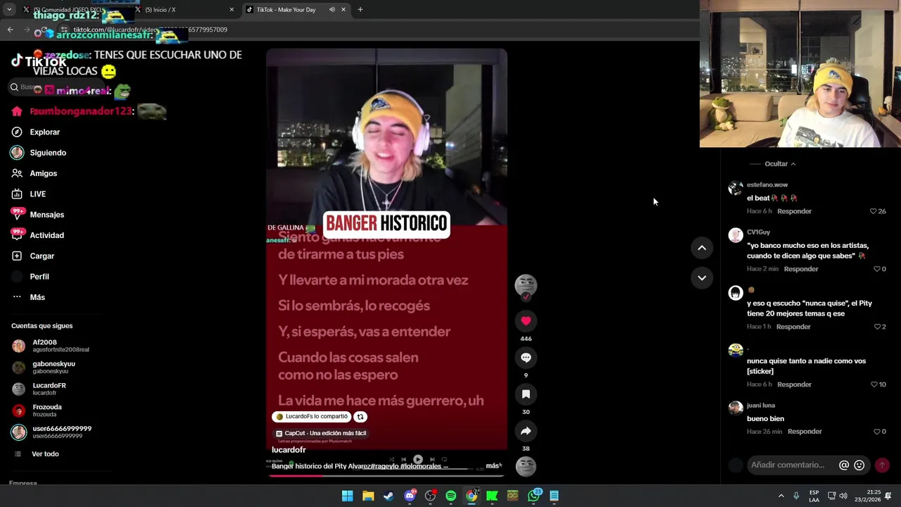The height and width of the screenshot is (507, 901).
Task: Open the Kick app in the taskbar
Action: pos(492,496)
